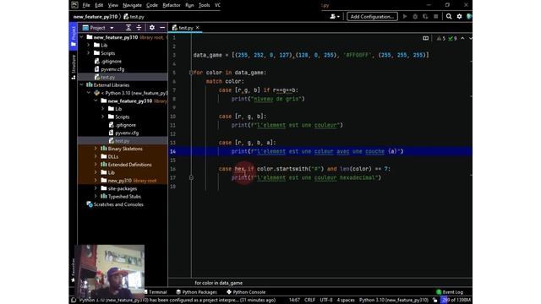Click the Stop square icon
This screenshot has width=541, height=304.
tap(436, 16)
